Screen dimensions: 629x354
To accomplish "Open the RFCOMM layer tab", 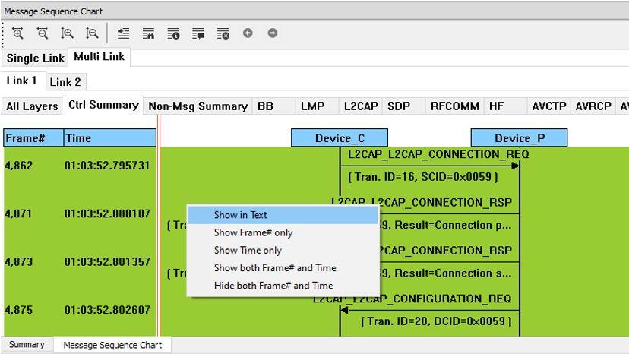I will (x=454, y=106).
